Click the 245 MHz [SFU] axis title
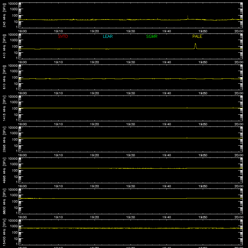 coord(4,15)
